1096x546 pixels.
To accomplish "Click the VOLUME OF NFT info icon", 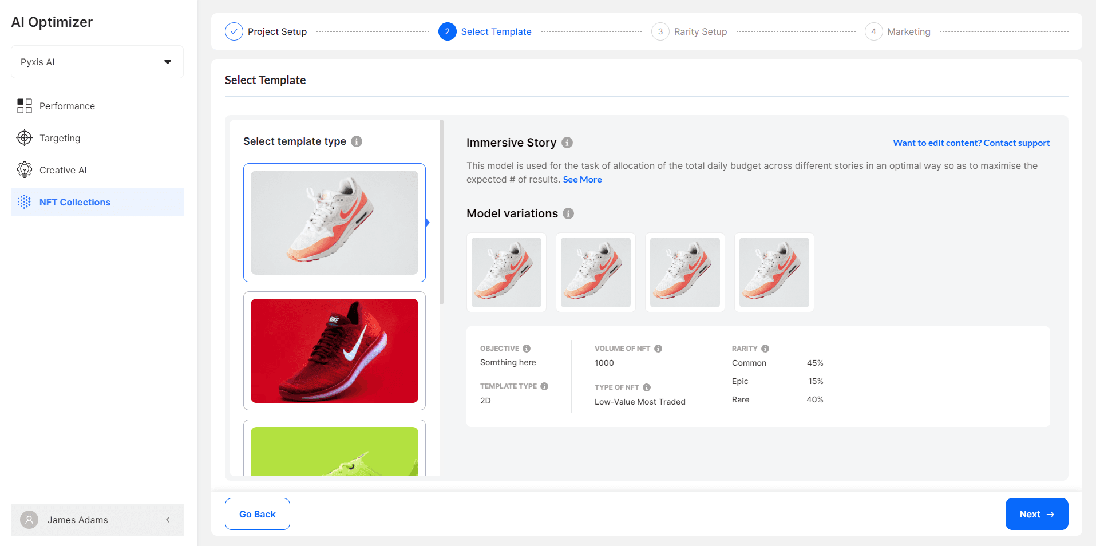I will [x=658, y=349].
